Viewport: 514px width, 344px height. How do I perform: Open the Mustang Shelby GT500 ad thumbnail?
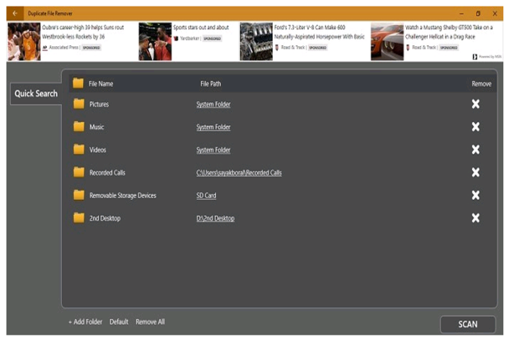[x=387, y=42]
